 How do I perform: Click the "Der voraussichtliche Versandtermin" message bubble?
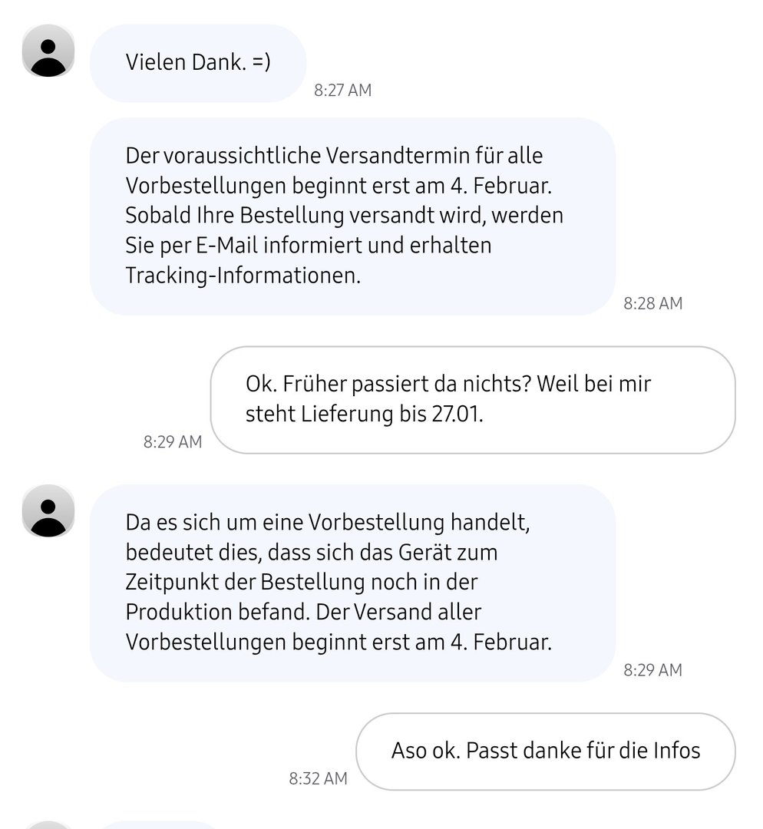point(352,216)
